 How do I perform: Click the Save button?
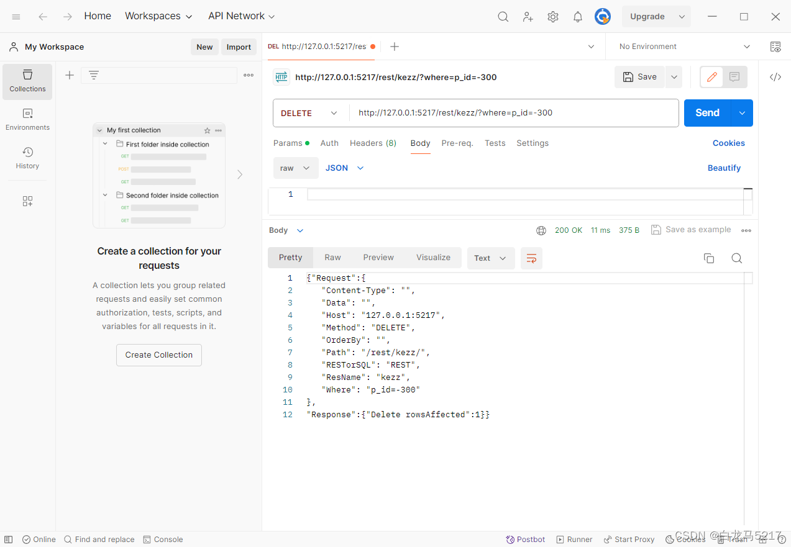pos(640,77)
